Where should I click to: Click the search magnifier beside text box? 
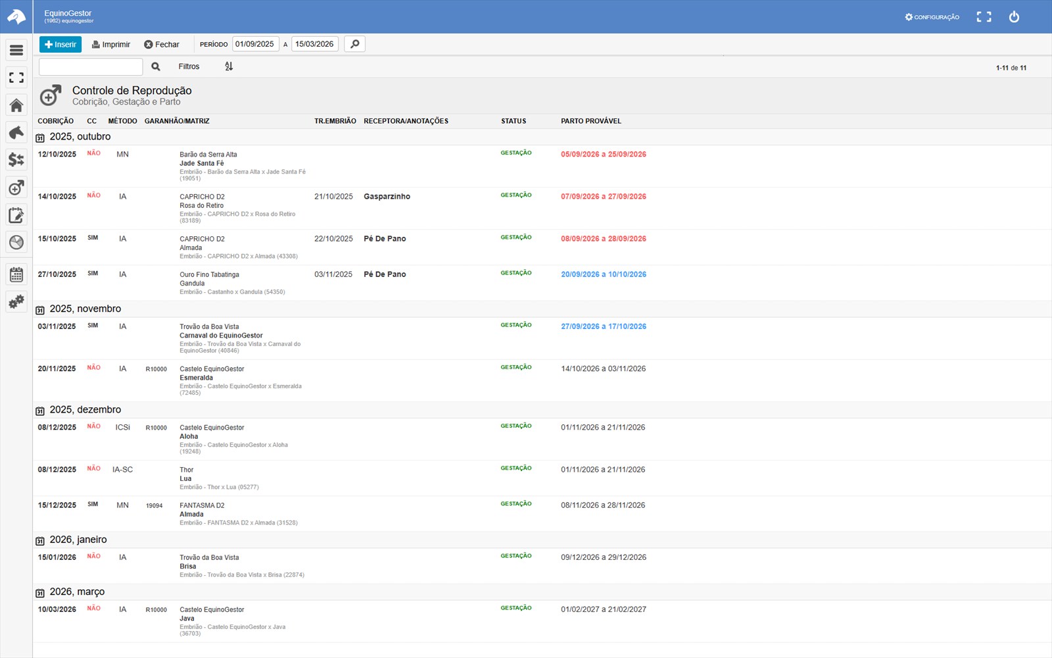tap(156, 66)
